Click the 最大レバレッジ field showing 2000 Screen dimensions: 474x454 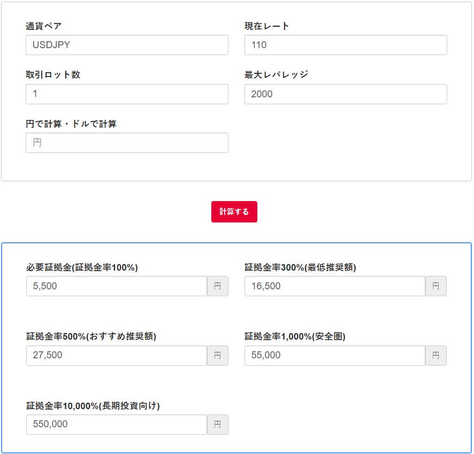tap(345, 94)
